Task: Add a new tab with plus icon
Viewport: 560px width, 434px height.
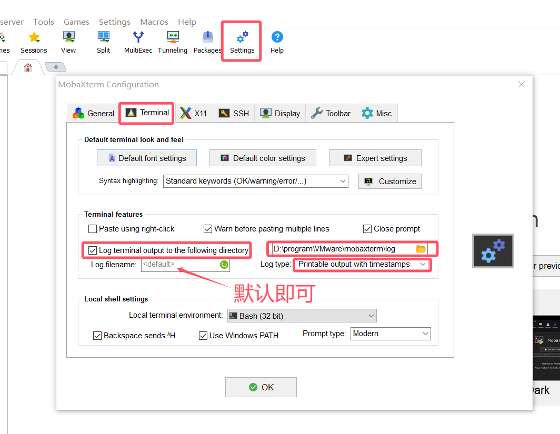Action: pos(56,67)
